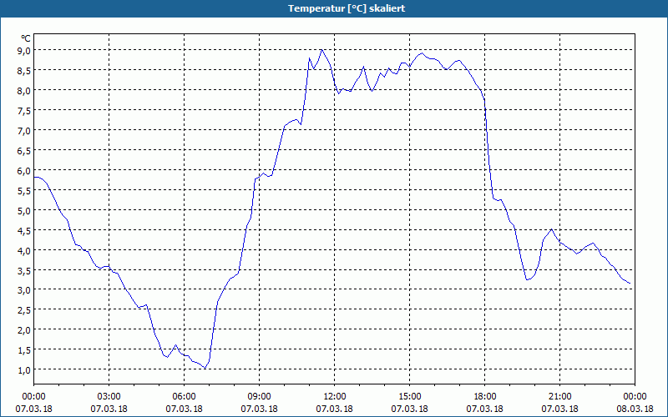Image resolution: width=668 pixels, height=417 pixels.
Task: Select the "7,0" y-axis tick label
Action: [x=24, y=131]
